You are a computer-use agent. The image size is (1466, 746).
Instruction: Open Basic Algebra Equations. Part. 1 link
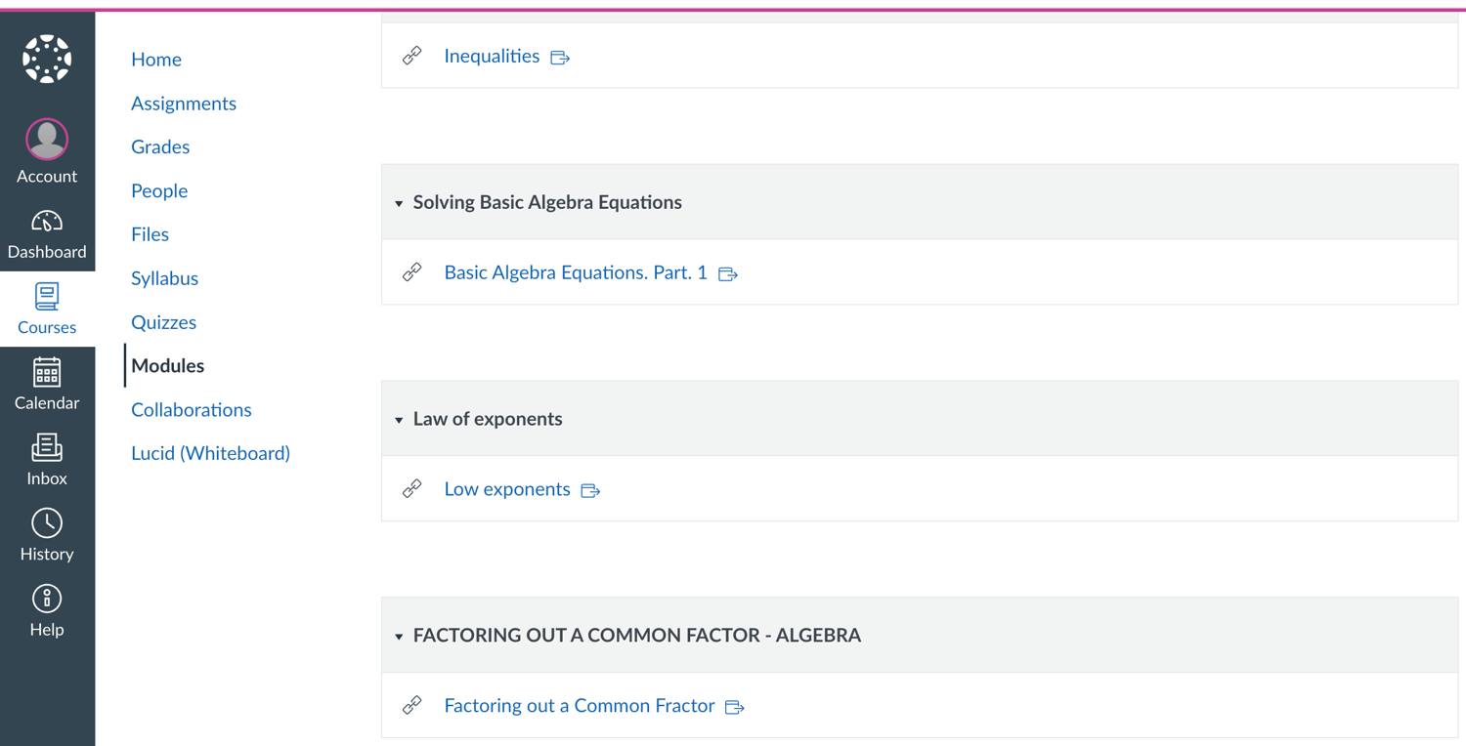[576, 272]
